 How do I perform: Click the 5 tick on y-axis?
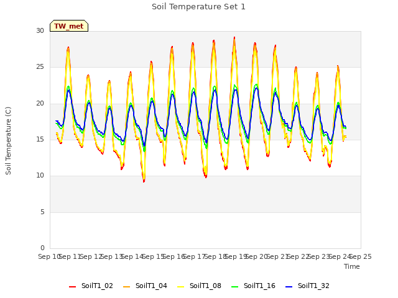(x=42, y=212)
